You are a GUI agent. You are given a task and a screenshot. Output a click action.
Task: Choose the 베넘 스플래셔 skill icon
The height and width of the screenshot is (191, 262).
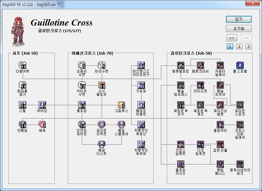(x=121, y=125)
